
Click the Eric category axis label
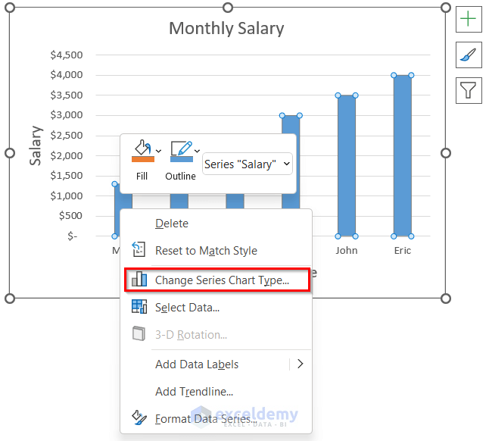point(402,250)
